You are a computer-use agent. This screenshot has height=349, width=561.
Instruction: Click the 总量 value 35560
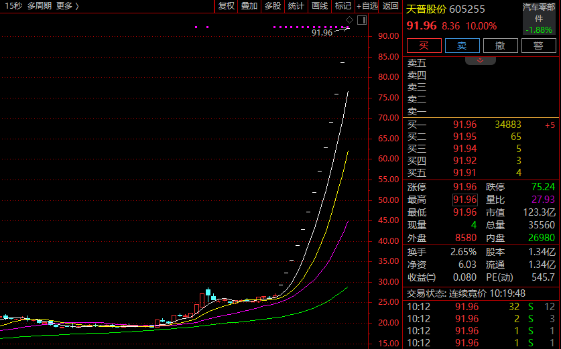point(542,225)
